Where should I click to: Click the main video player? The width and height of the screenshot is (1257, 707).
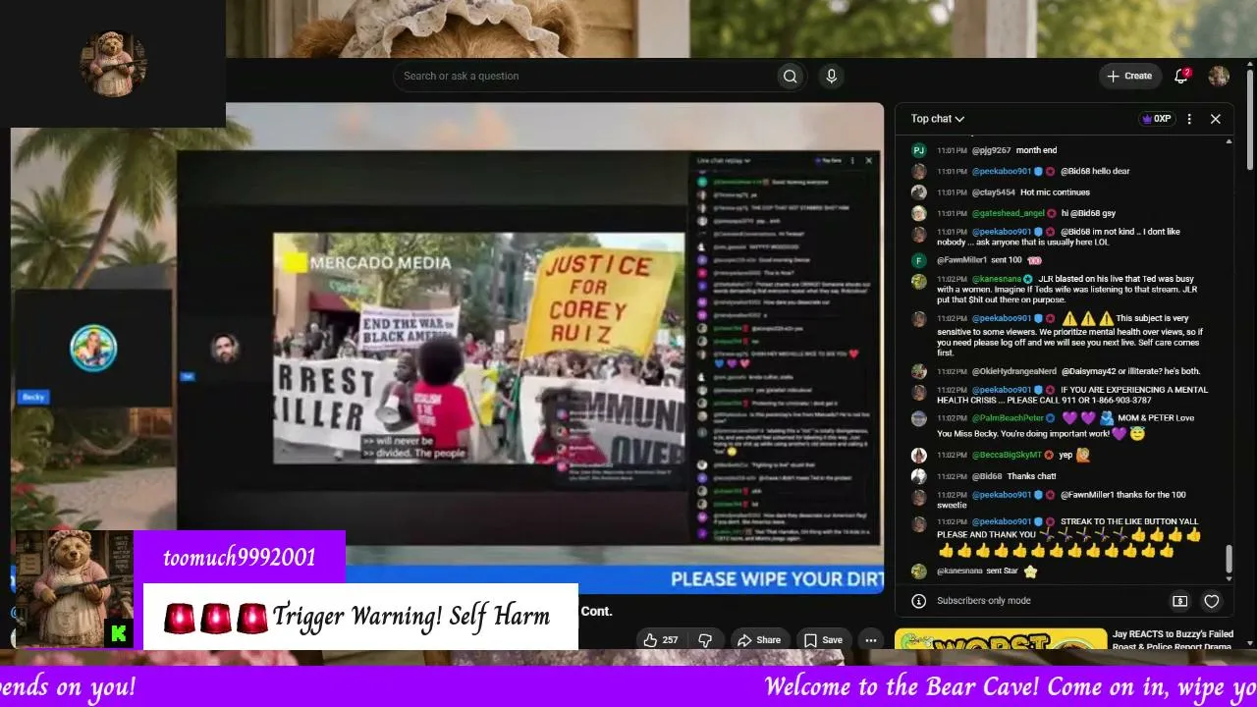(447, 349)
